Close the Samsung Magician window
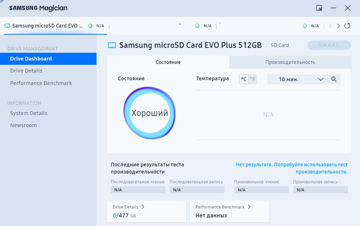This screenshot has height=226, width=360. (x=348, y=8)
